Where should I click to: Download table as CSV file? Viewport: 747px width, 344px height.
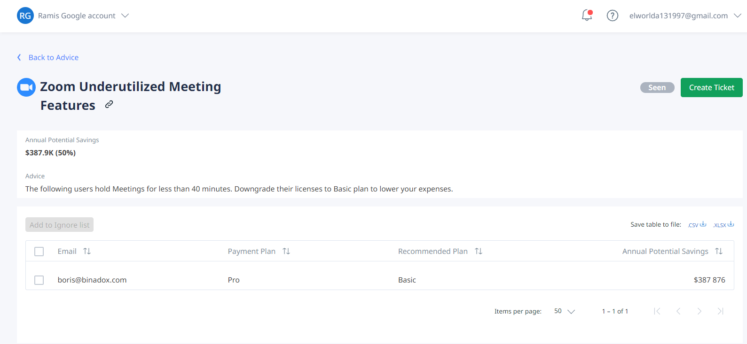(x=697, y=224)
